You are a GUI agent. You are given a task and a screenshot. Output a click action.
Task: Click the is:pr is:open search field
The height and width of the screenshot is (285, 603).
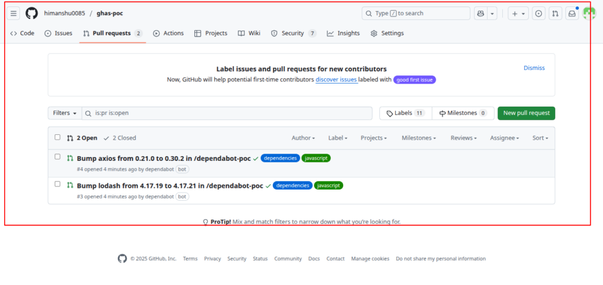pyautogui.click(x=230, y=113)
